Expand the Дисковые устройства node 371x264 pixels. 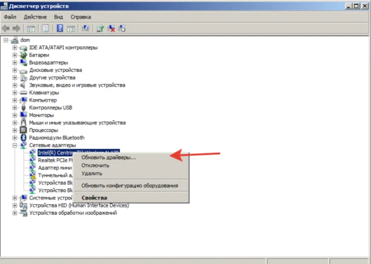(14, 70)
